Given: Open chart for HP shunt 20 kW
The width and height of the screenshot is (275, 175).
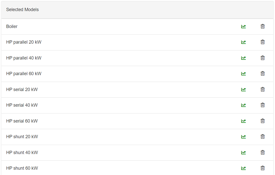Looking at the screenshot, I should pyautogui.click(x=243, y=137).
